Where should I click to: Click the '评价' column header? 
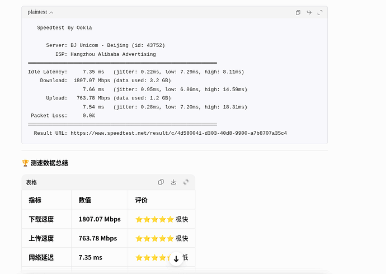click(x=142, y=200)
